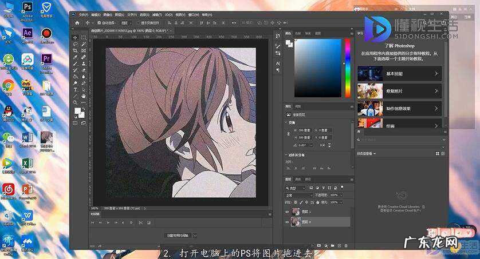
Task: Click foreground color swatch in toolbox
Action: [78, 111]
